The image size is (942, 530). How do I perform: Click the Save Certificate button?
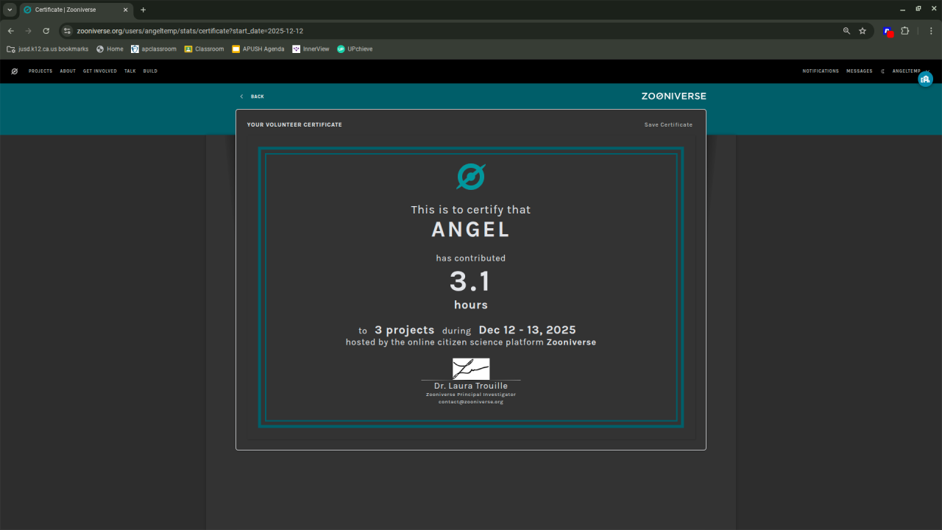pos(668,125)
